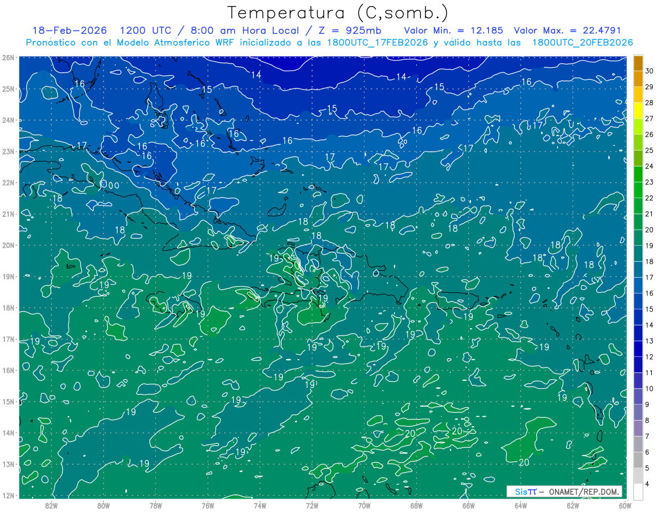Screen dimensions: 664x513
Task: Click the '82W' longitude label
Action: pos(51,505)
